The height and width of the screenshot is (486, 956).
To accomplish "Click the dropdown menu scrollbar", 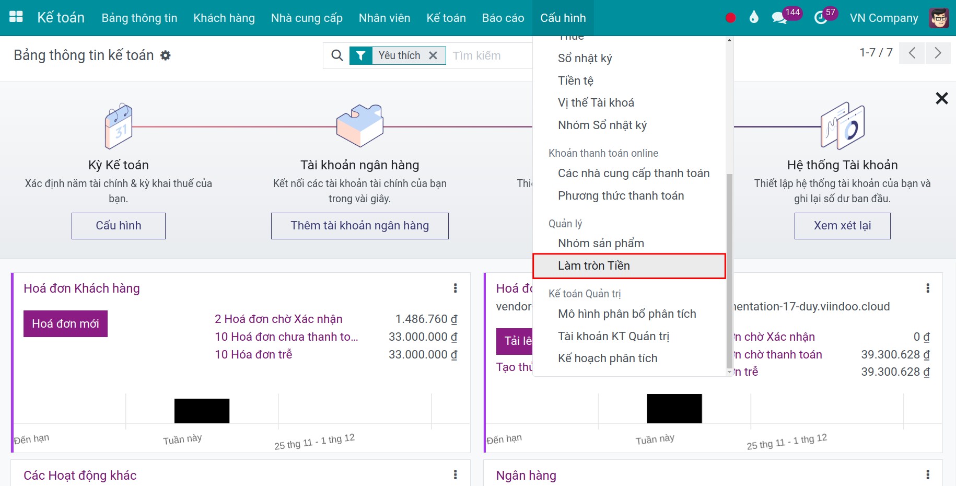I will tap(729, 271).
